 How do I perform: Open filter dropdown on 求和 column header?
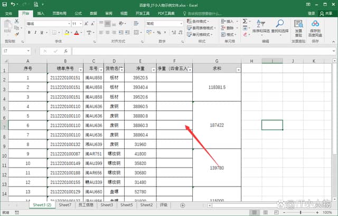238,70
